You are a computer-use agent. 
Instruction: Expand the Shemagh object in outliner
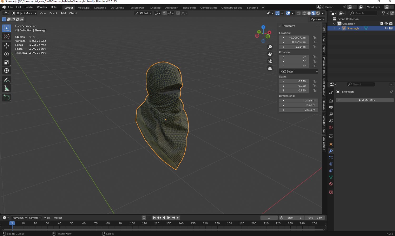tap(339, 28)
